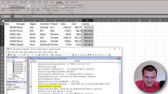The image size is (168, 94).
Task: Click the Insert Function fx icon
Action: [x=23, y=16]
